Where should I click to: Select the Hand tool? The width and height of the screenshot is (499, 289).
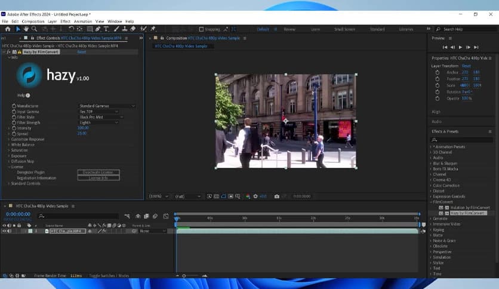26,29
